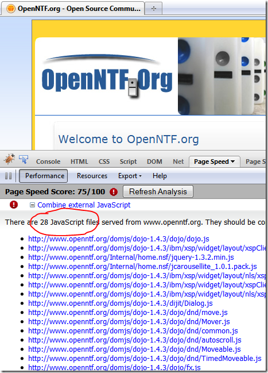
Task: Switch to the DOM tab
Action: (x=154, y=161)
